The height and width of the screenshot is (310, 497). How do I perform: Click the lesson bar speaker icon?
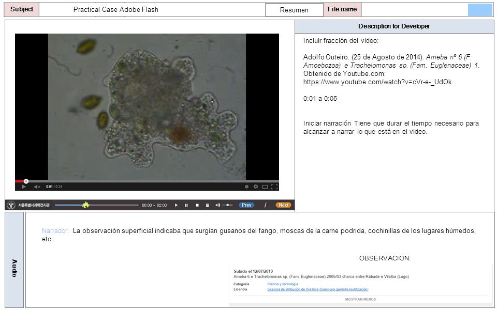tap(217, 205)
